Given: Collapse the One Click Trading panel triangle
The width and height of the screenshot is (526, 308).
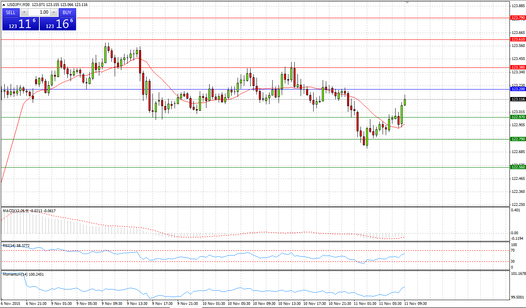Looking at the screenshot, I should pyautogui.click(x=4, y=5).
